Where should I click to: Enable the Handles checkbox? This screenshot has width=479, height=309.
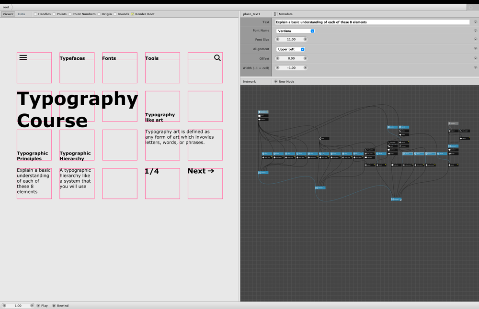(x=35, y=14)
